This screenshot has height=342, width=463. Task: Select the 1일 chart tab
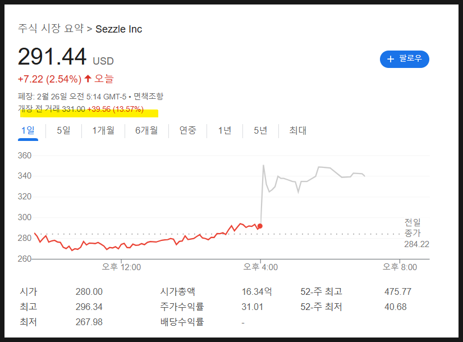pos(27,130)
